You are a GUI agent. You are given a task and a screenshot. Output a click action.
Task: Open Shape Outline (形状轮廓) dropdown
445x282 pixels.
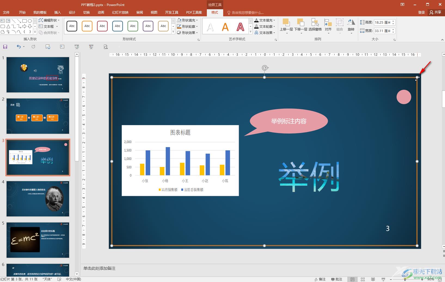(x=187, y=26)
